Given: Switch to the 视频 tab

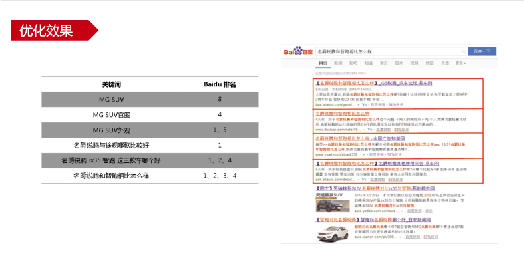Looking at the screenshot, I should [x=415, y=63].
